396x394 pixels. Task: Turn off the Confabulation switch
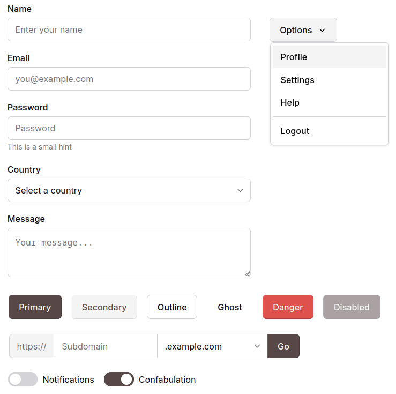[x=118, y=380]
